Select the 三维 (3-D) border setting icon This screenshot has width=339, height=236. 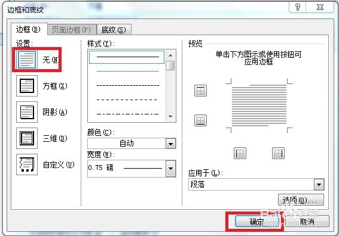click(27, 138)
